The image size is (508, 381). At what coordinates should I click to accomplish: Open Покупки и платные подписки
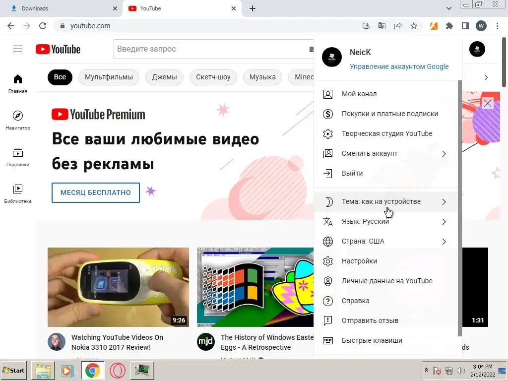(x=385, y=114)
